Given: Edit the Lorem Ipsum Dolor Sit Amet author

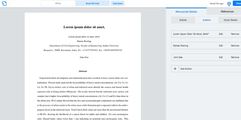Looking at the screenshot, I should click(x=221, y=34).
